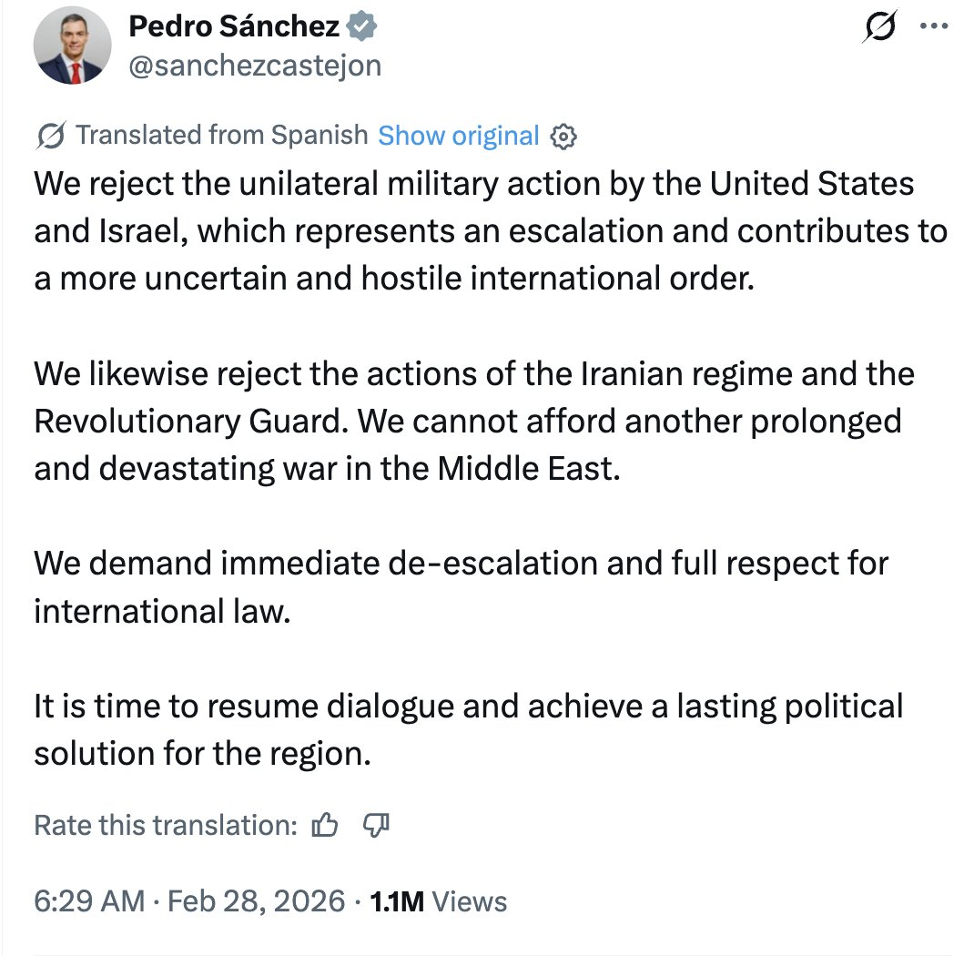The width and height of the screenshot is (974, 956).
Task: Open the 6:29 AM timestamp link
Action: coord(89,901)
